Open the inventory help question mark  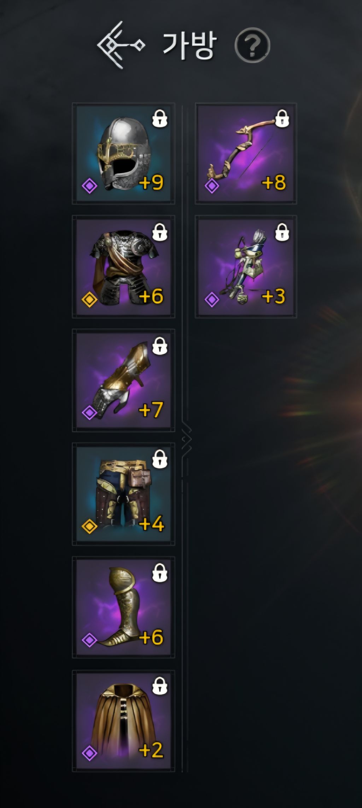(252, 45)
